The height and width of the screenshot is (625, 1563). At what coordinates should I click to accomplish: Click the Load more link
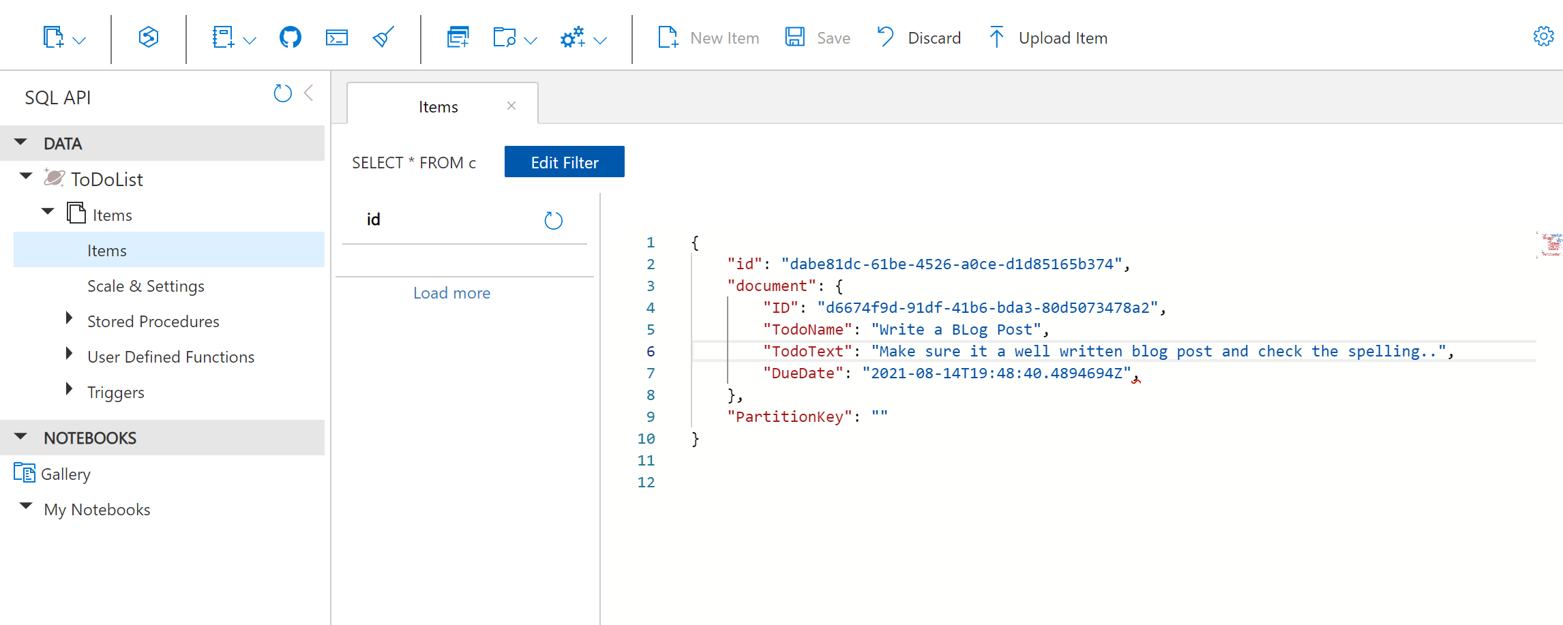[x=452, y=293]
